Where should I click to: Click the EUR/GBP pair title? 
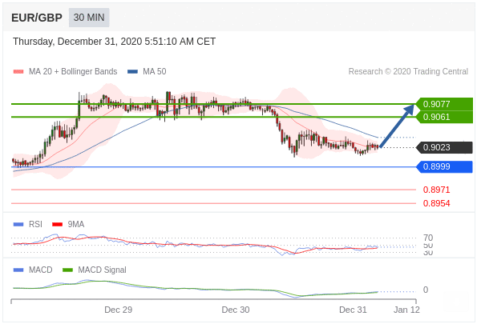coord(37,18)
